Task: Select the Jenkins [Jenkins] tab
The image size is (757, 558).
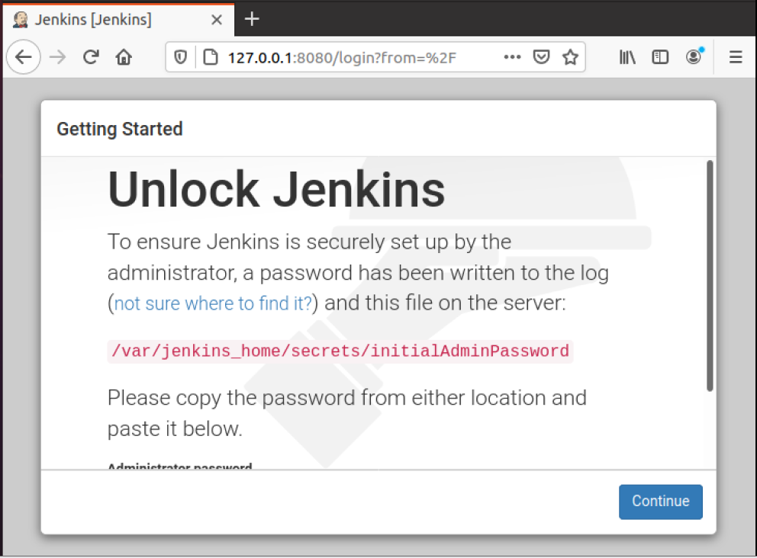Action: pyautogui.click(x=92, y=19)
